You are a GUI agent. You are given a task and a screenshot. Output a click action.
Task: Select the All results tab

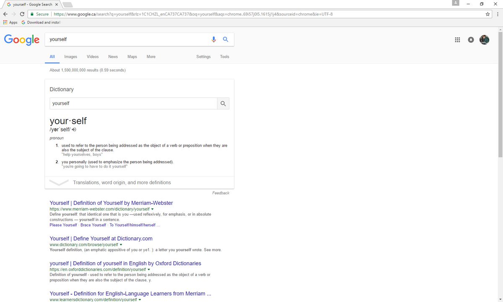[x=52, y=57]
